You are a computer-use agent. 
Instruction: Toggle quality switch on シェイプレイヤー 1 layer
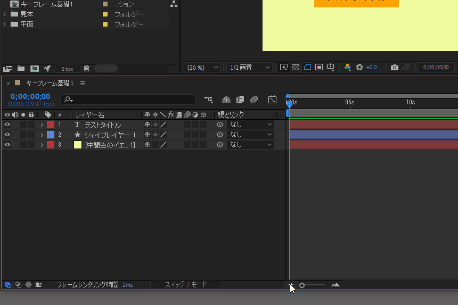pos(163,135)
